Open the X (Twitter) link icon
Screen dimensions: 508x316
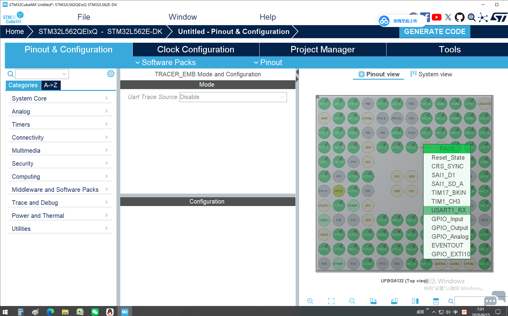[x=448, y=17]
